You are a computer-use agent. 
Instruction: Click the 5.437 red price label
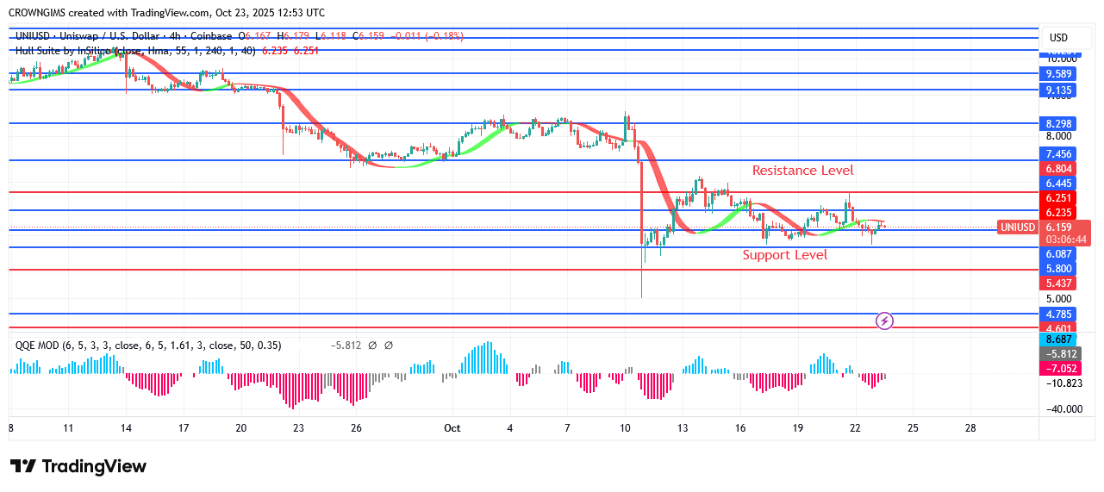tap(1059, 283)
